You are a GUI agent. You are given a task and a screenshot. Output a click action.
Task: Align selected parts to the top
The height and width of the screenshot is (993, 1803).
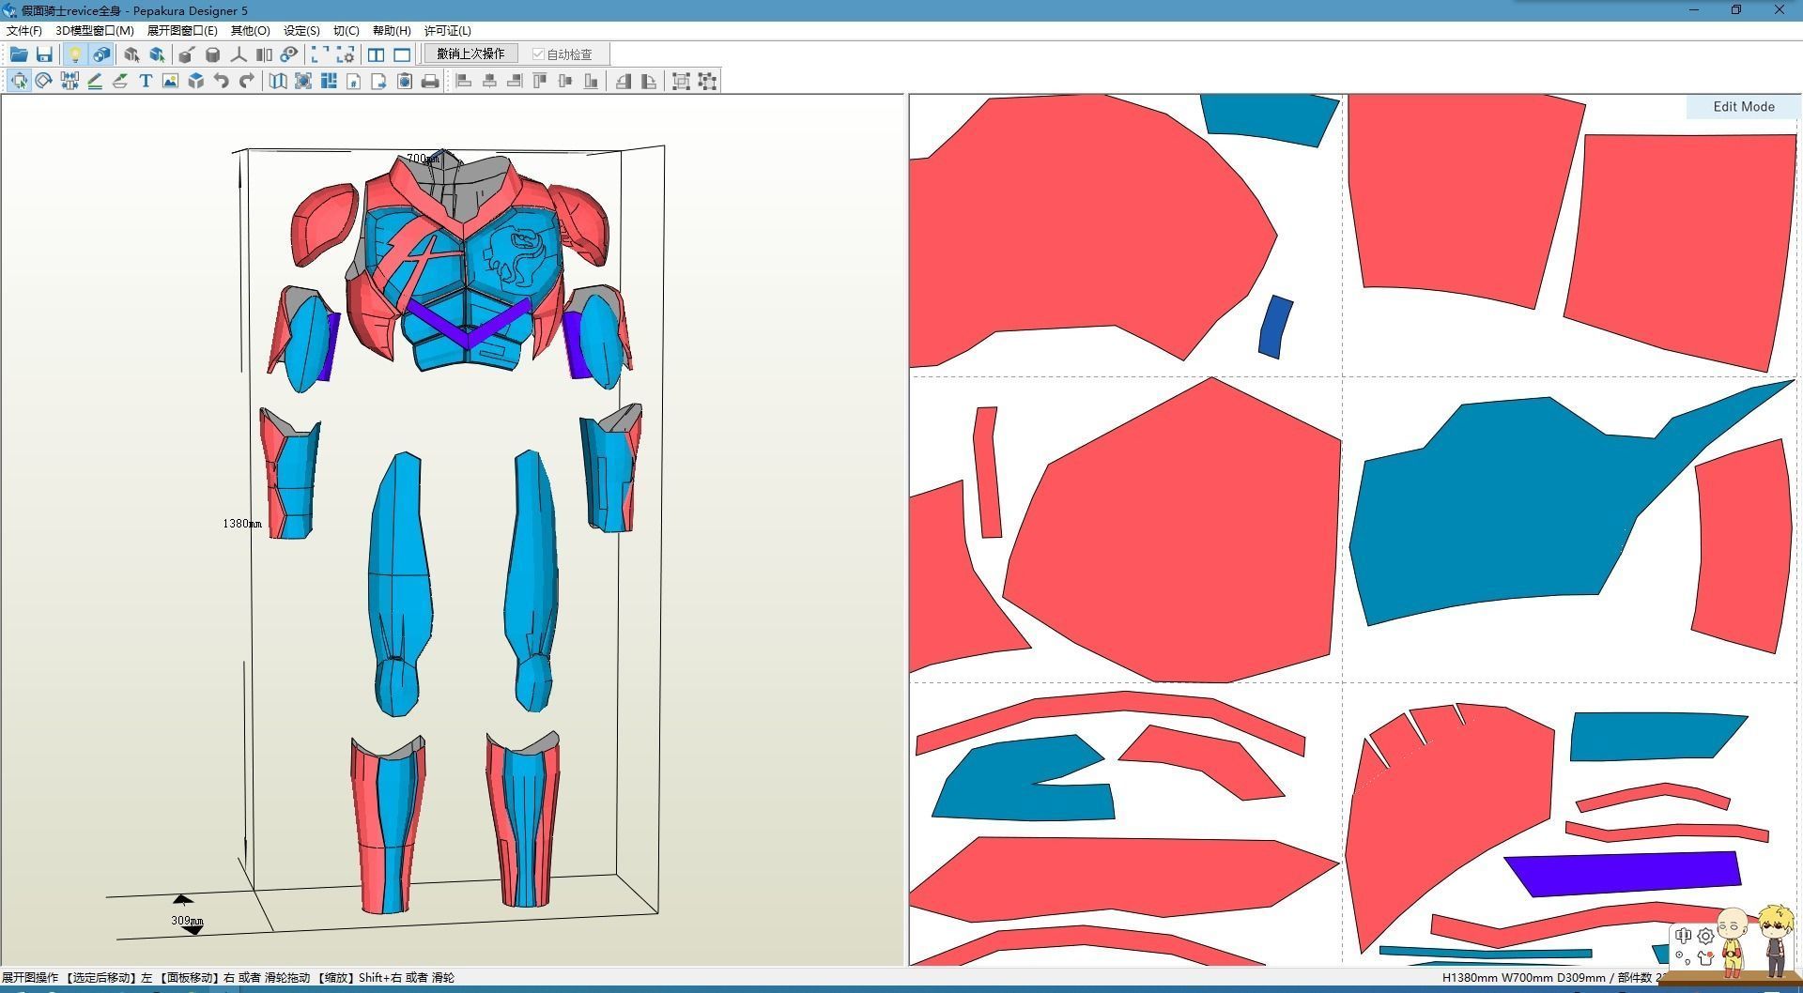[x=540, y=81]
